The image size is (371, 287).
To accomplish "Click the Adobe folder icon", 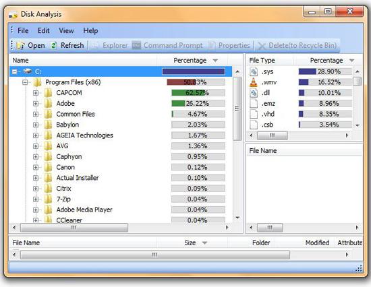I will pos(48,104).
